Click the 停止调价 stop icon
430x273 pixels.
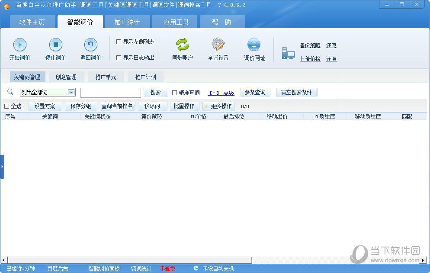pyautogui.click(x=56, y=45)
